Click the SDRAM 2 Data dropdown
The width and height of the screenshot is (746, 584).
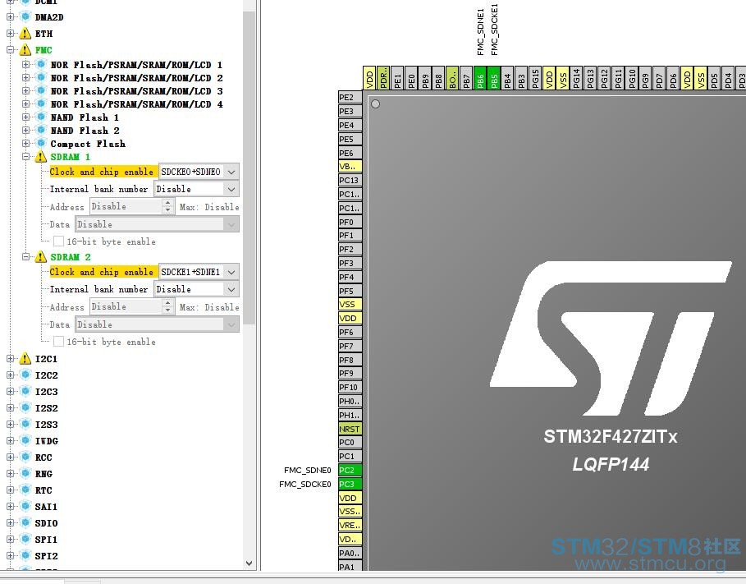(x=157, y=324)
